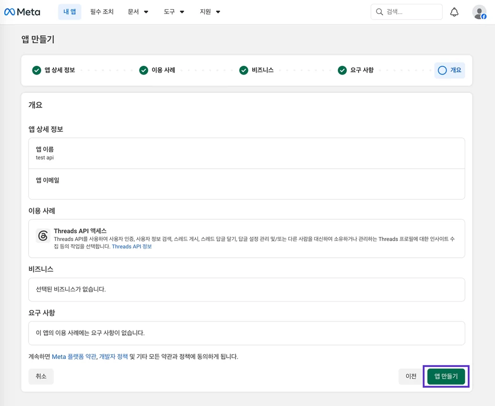Open the Threads API 정보 link
495x406 pixels.
pos(132,246)
